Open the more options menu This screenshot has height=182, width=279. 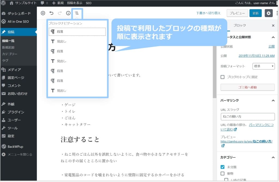(x=277, y=13)
